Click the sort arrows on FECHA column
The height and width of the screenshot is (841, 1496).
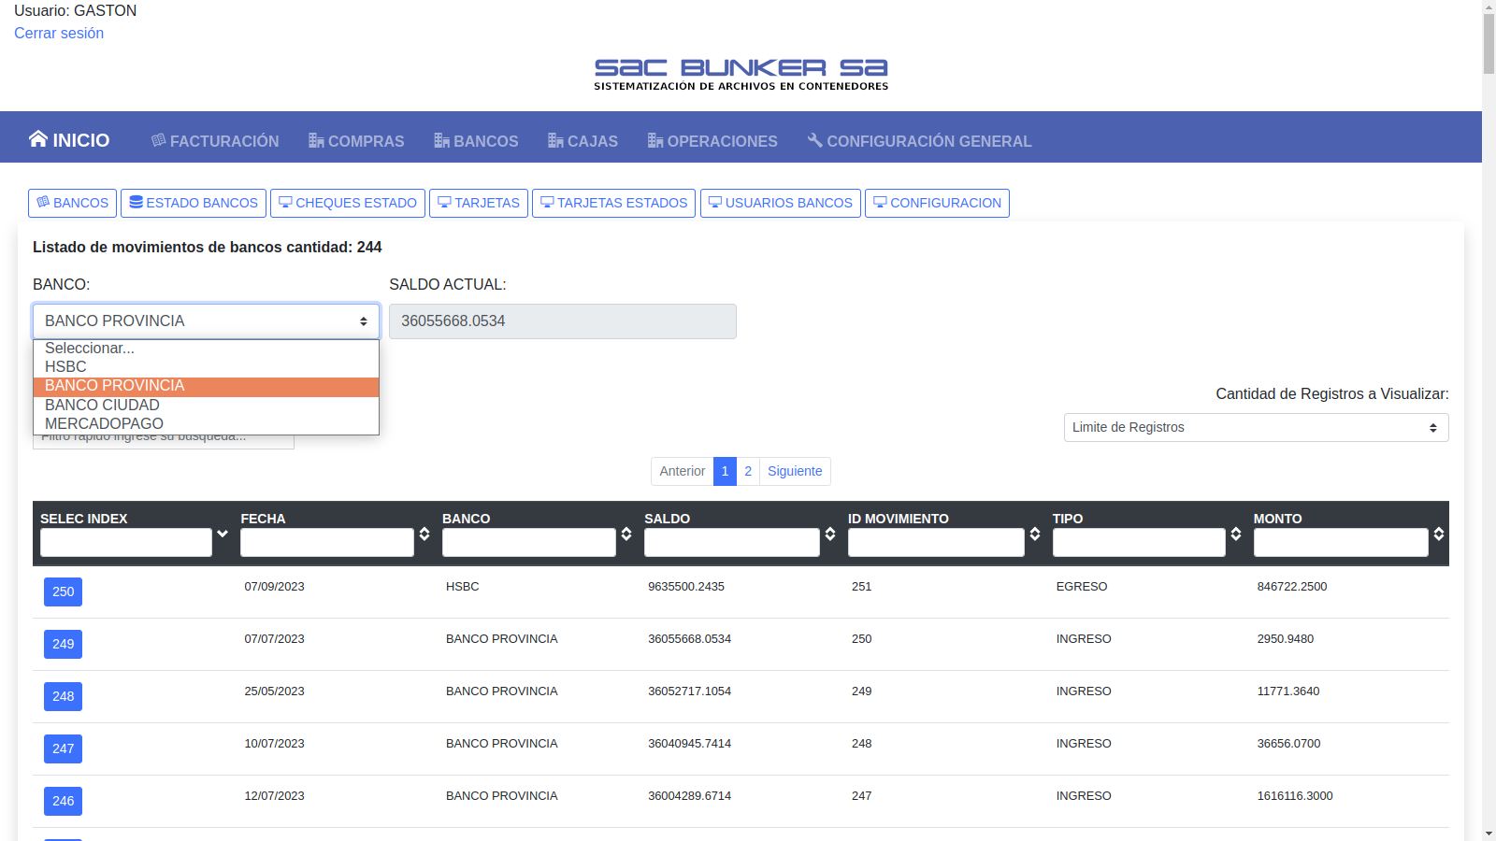424,534
